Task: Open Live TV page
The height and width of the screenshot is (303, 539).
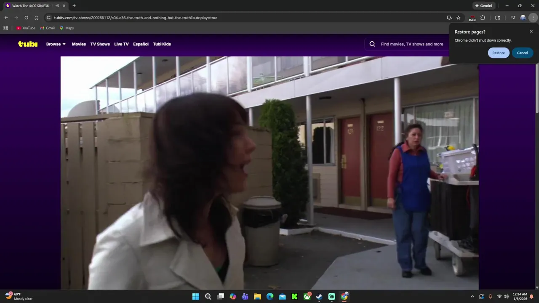Action: point(121,44)
